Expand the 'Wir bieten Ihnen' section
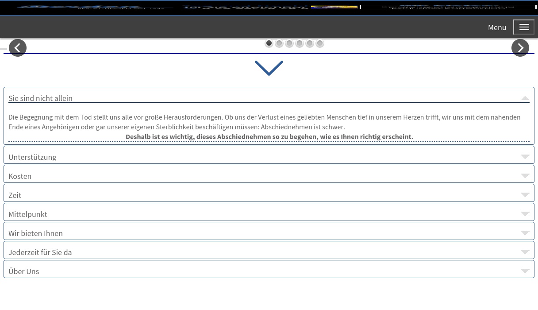Image resolution: width=538 pixels, height=310 pixels. (x=35, y=233)
